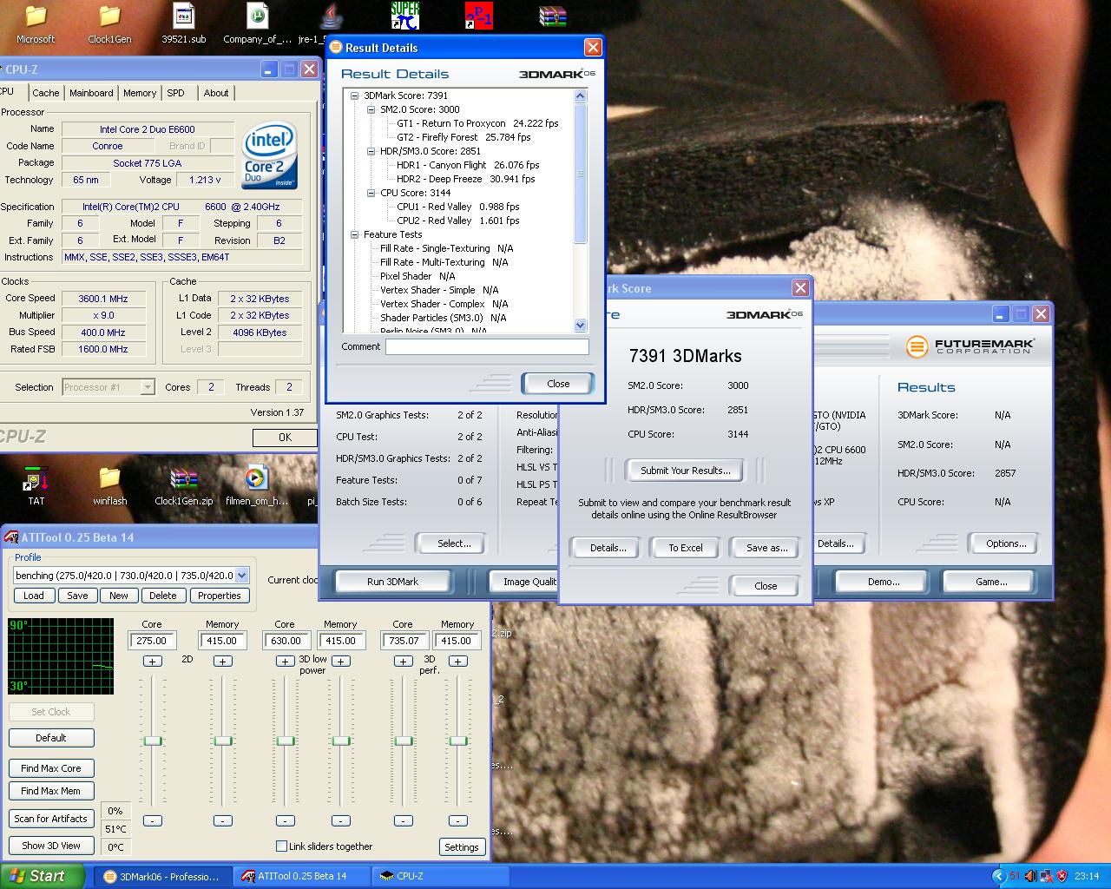Increase 3D low power Memory plus button
1111x889 pixels.
click(341, 662)
